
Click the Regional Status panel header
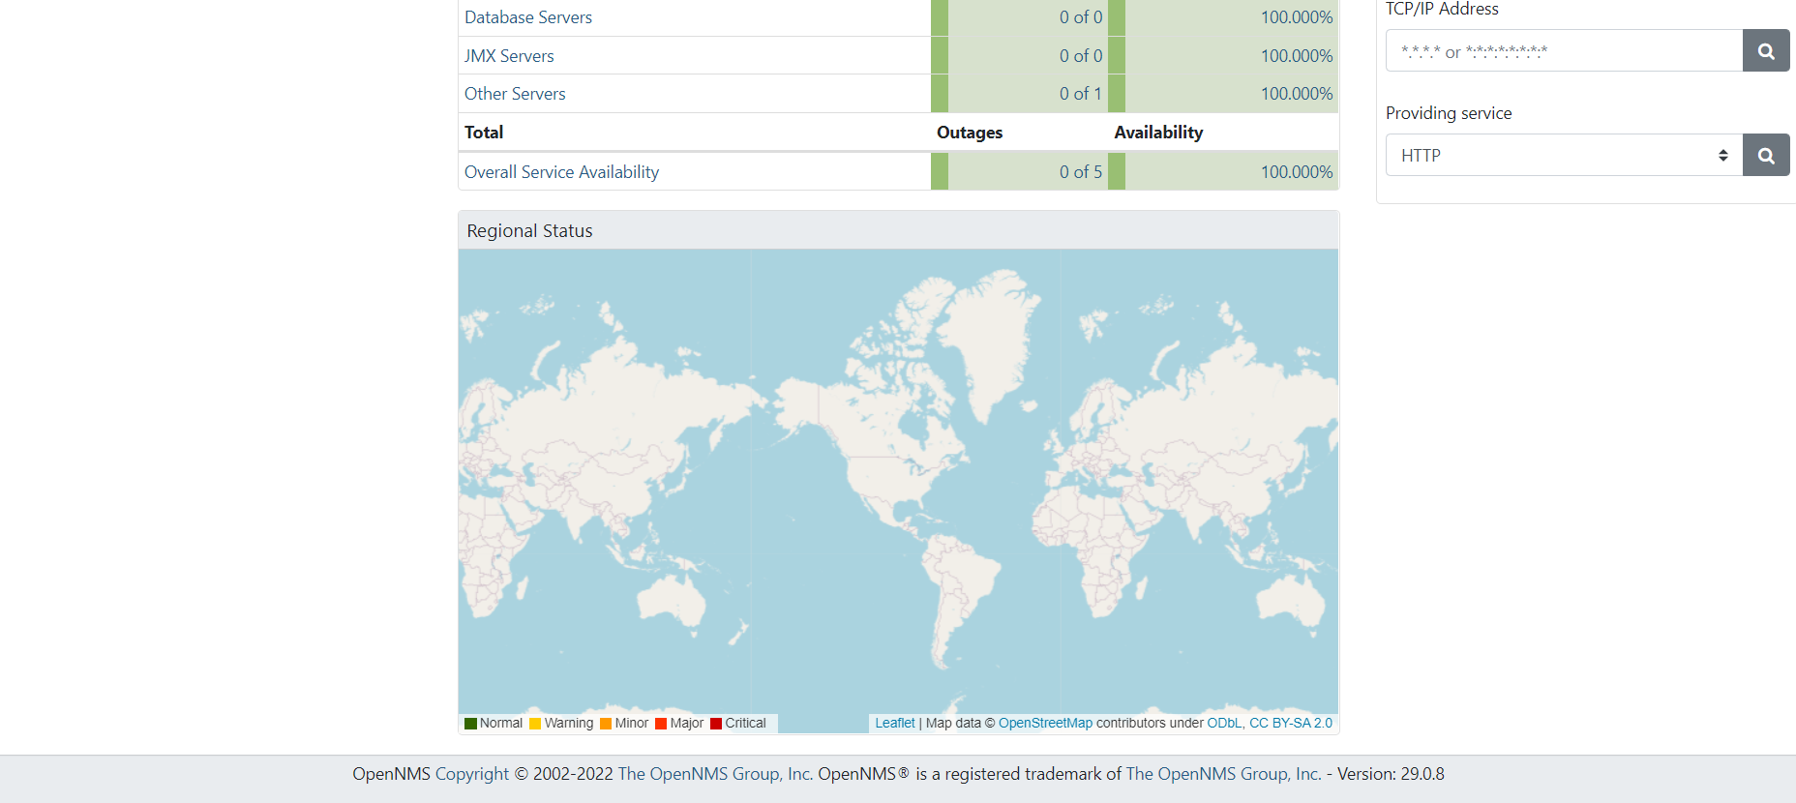899,230
